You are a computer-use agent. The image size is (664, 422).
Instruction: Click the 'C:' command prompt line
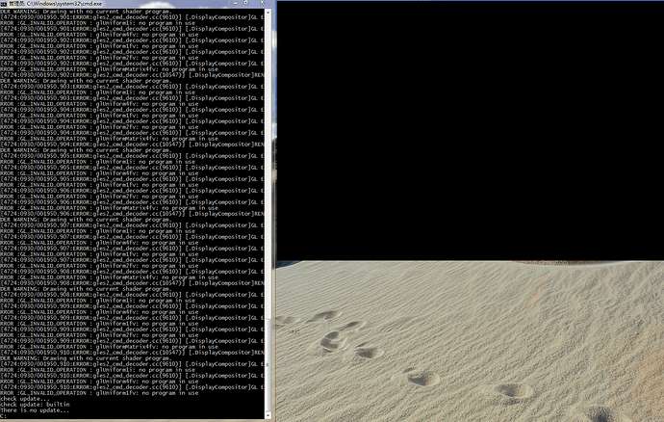click(4, 416)
